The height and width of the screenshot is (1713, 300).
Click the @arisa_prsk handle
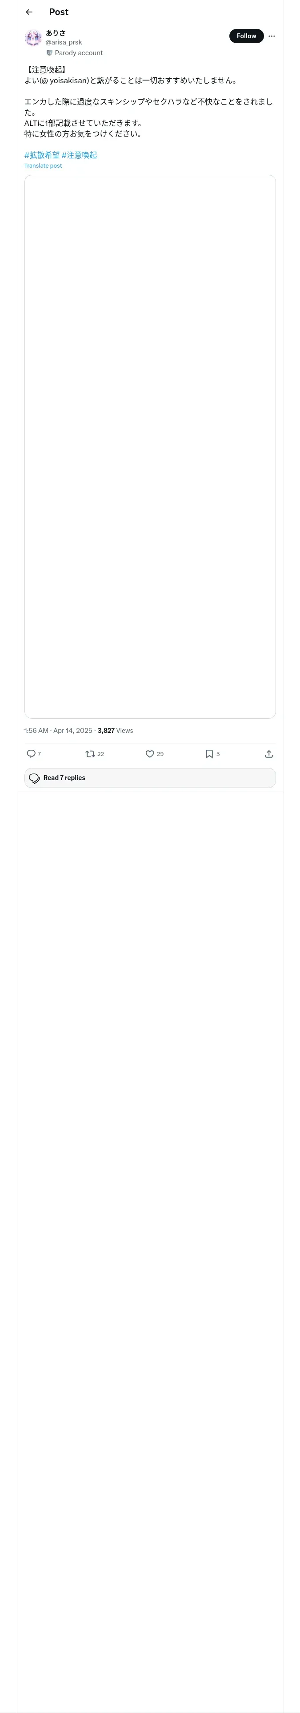point(64,42)
